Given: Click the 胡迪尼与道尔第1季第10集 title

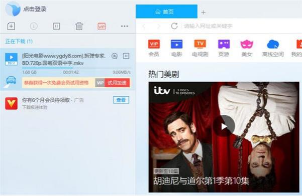Looking at the screenshot, I should click(x=201, y=181).
